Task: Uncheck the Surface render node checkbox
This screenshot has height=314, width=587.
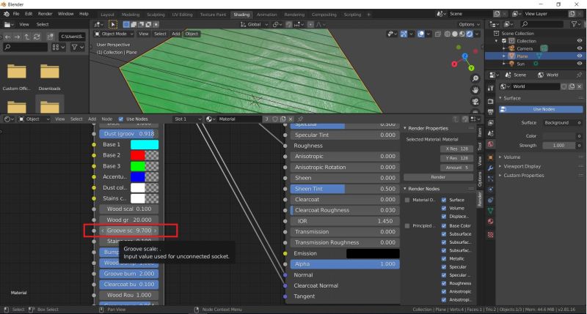Action: [444, 200]
